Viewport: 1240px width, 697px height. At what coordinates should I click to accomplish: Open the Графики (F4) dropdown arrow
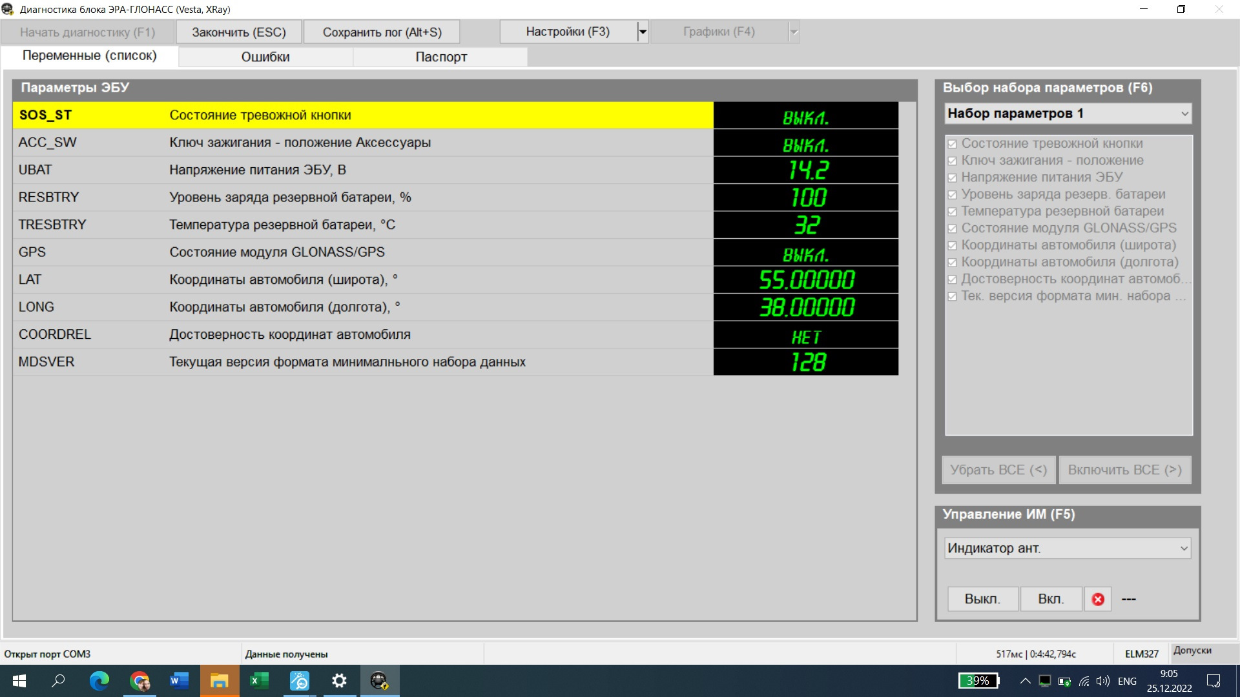click(794, 32)
